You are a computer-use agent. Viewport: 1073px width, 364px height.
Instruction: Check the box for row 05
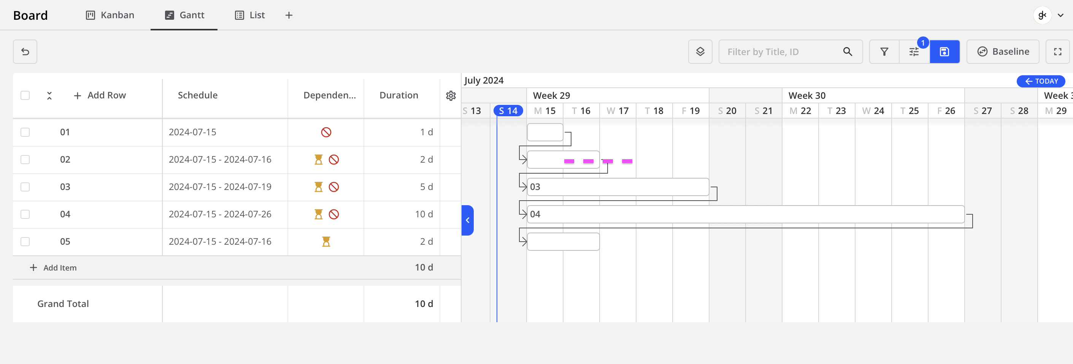[25, 242]
